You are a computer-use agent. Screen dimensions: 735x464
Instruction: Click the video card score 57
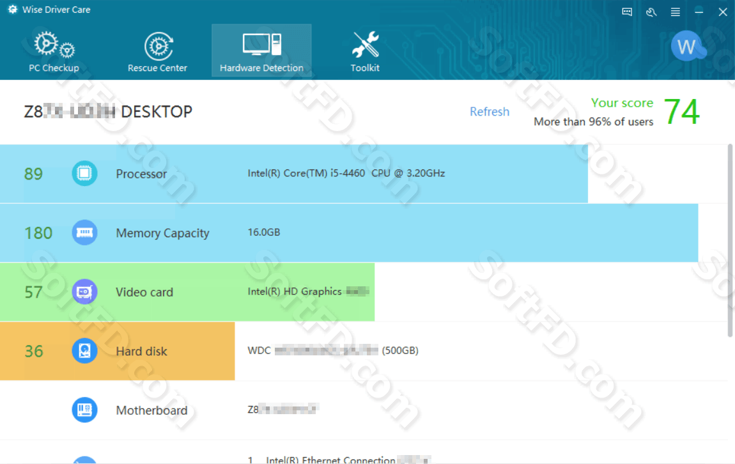pos(33,292)
